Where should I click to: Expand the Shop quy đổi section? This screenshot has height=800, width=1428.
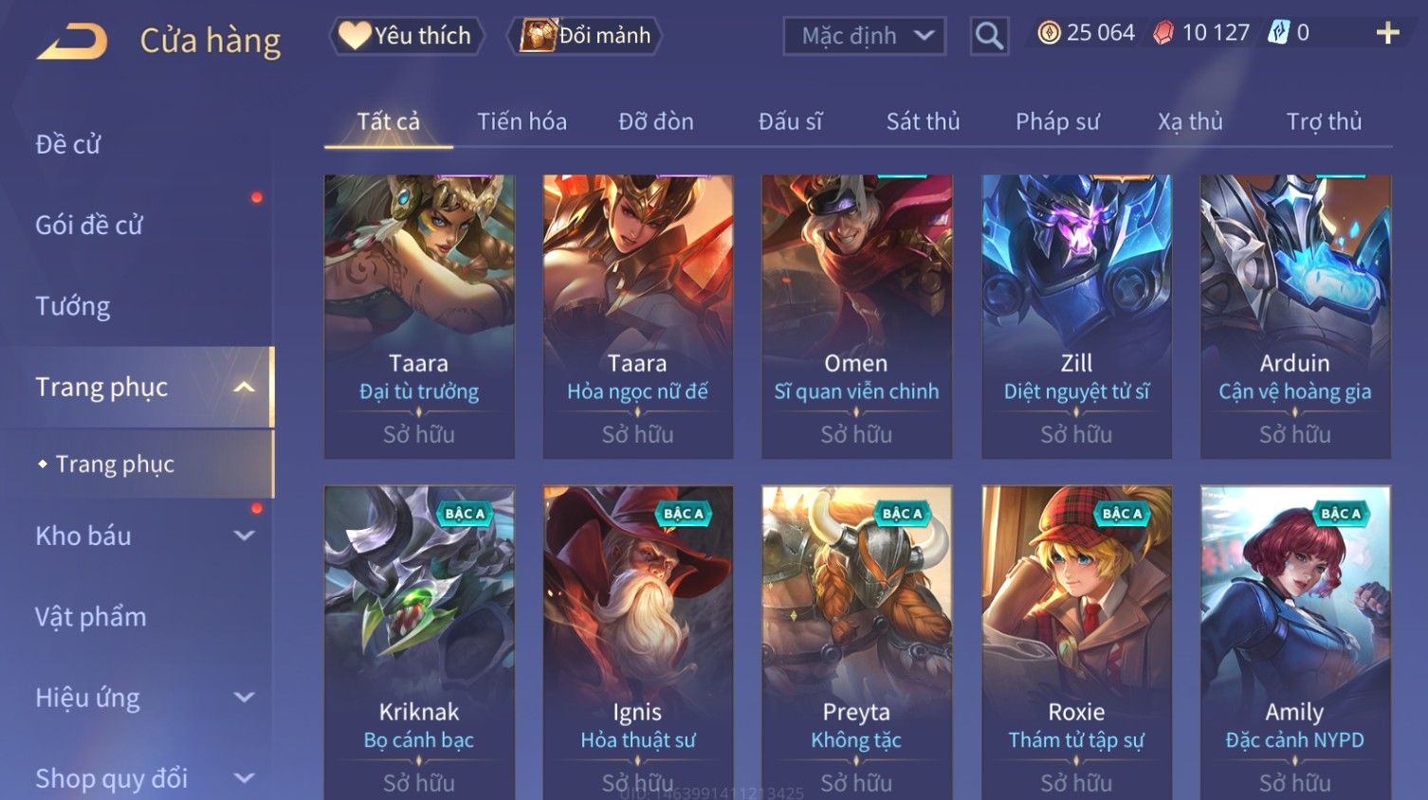click(245, 778)
